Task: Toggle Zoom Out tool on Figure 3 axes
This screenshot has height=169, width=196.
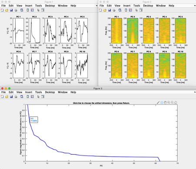Action: click(172, 103)
